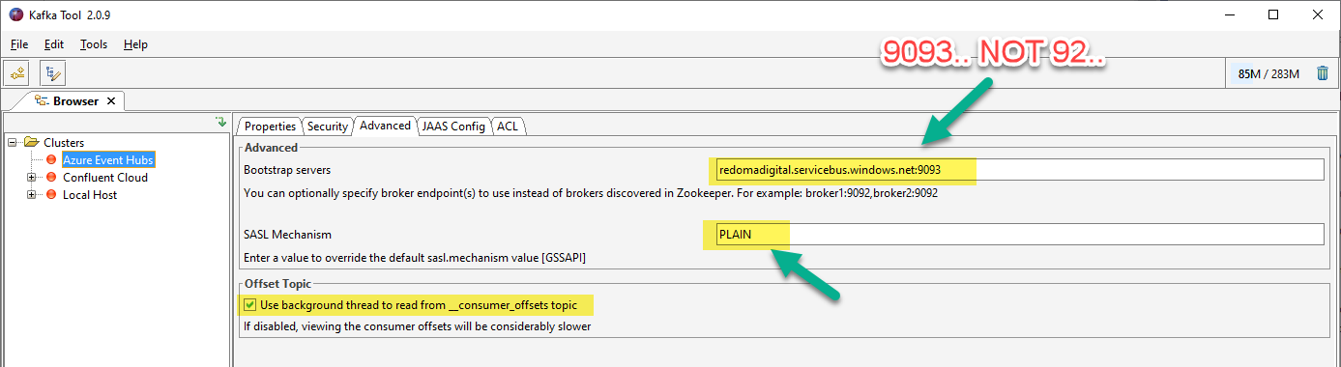The height and width of the screenshot is (367, 1341).
Task: Open the Tools menu
Action: point(94,44)
